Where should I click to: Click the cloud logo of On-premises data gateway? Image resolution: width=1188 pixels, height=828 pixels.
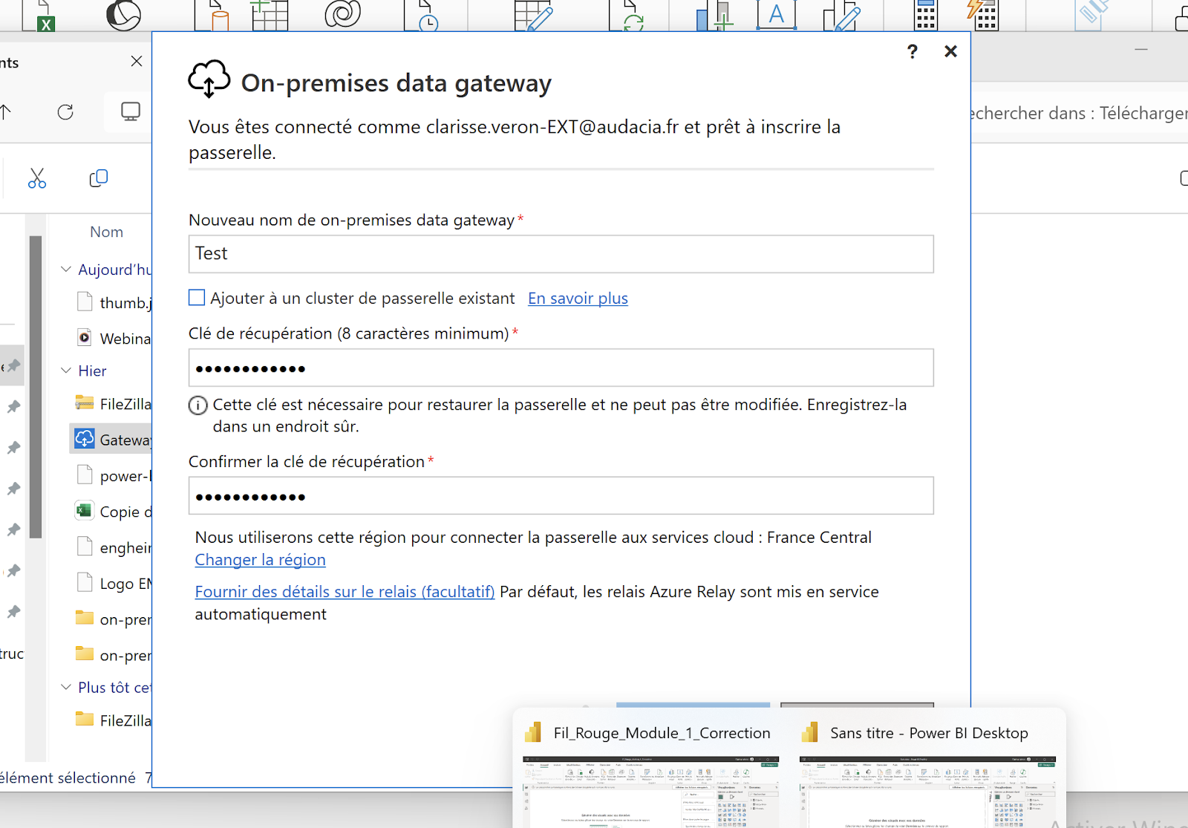[x=209, y=79]
